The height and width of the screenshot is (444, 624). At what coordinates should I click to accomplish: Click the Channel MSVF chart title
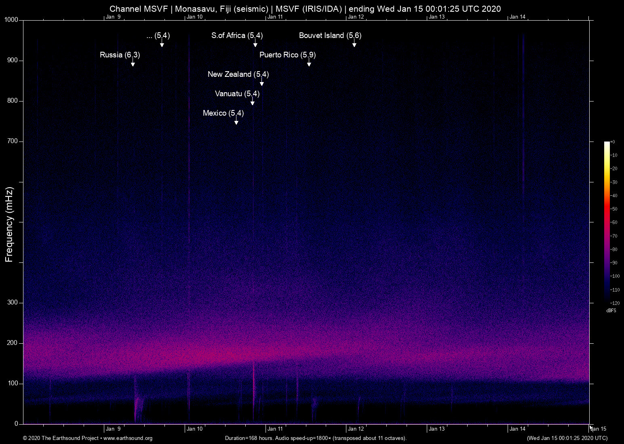[305, 9]
